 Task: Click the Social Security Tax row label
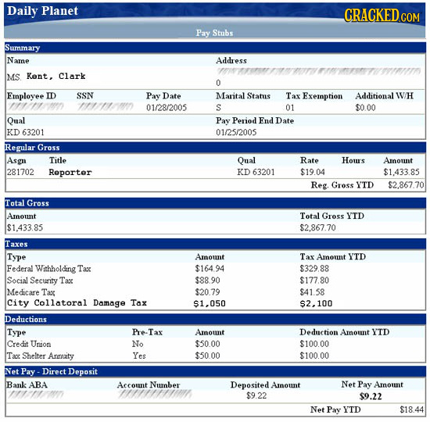point(40,281)
